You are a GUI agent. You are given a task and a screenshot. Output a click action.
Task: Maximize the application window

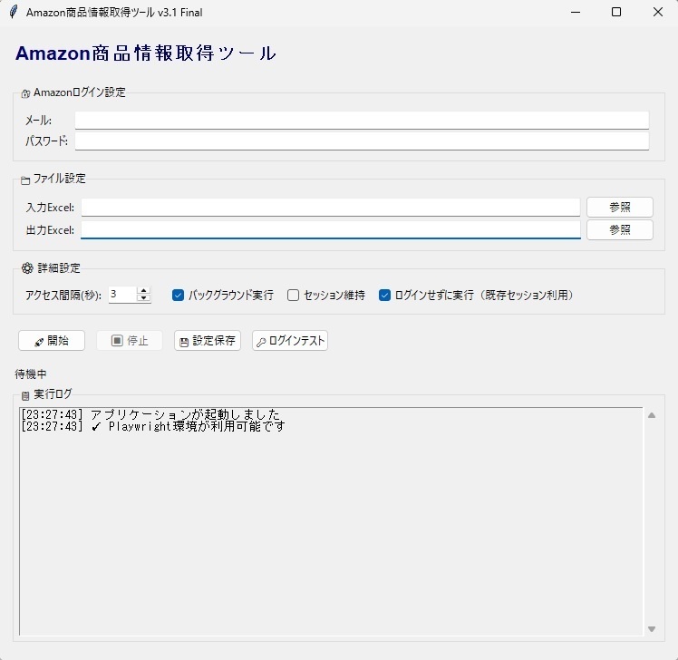coord(616,12)
